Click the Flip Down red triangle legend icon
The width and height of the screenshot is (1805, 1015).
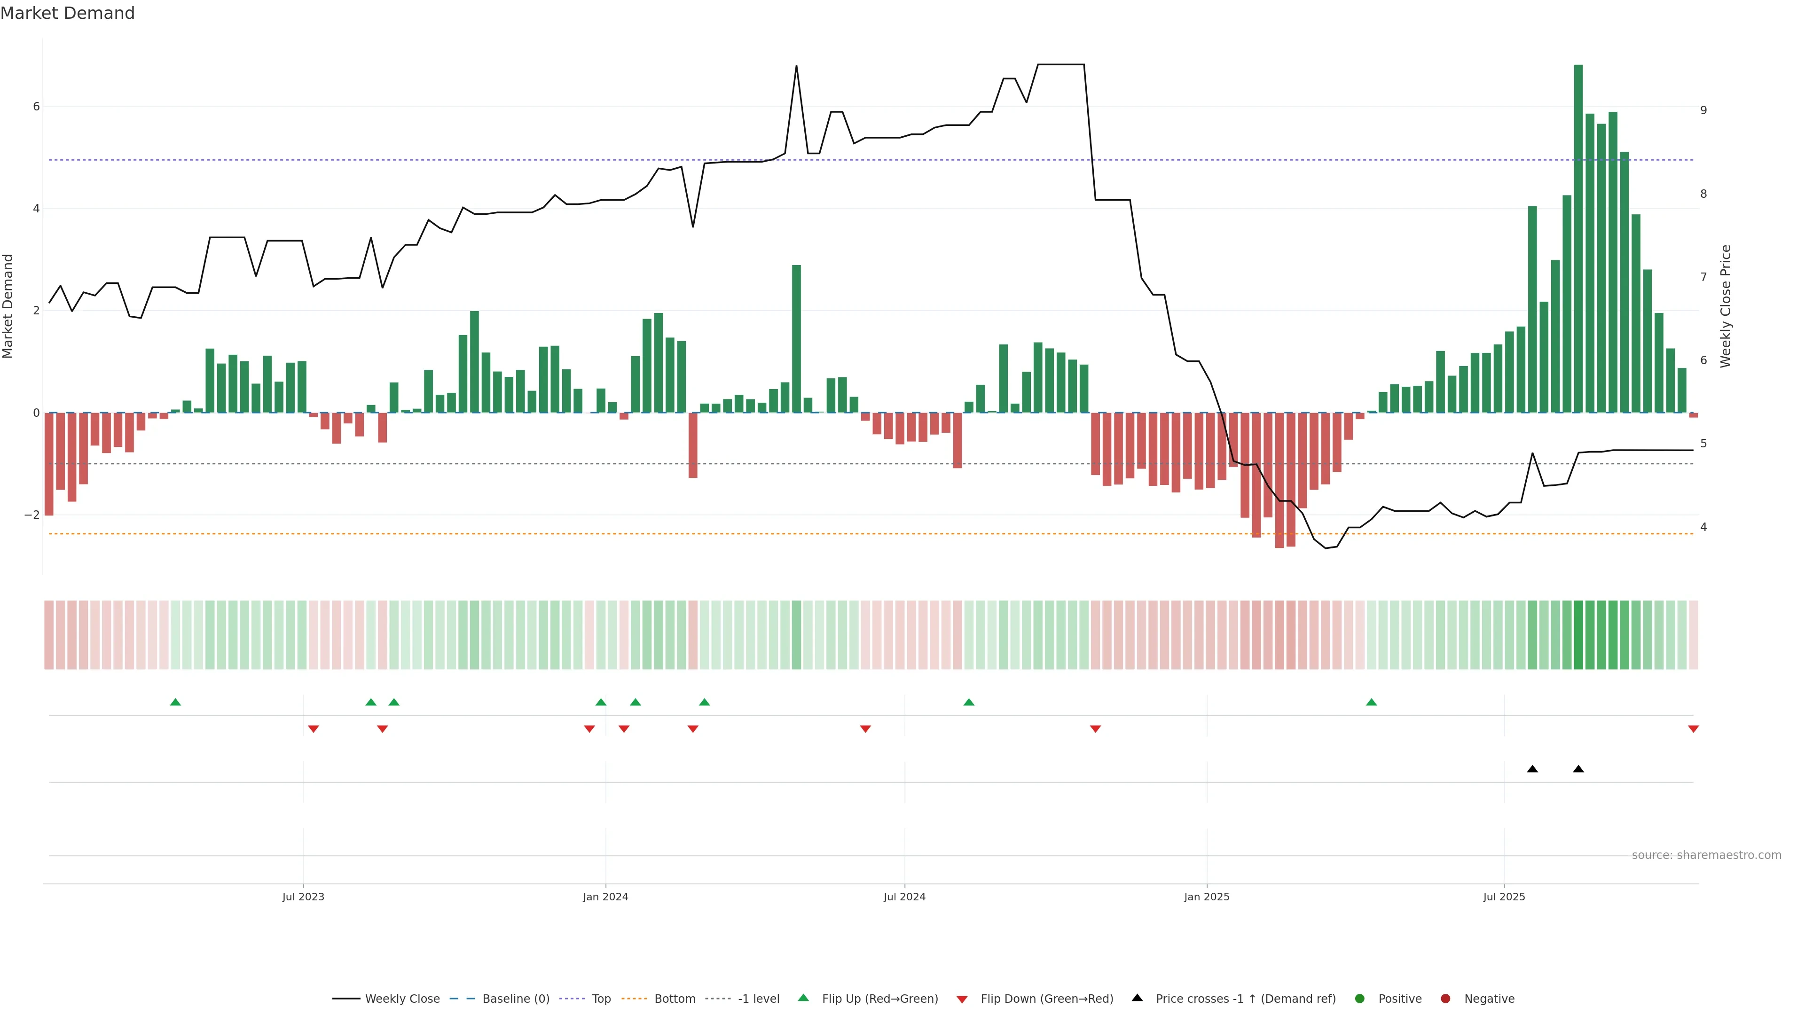point(961,999)
